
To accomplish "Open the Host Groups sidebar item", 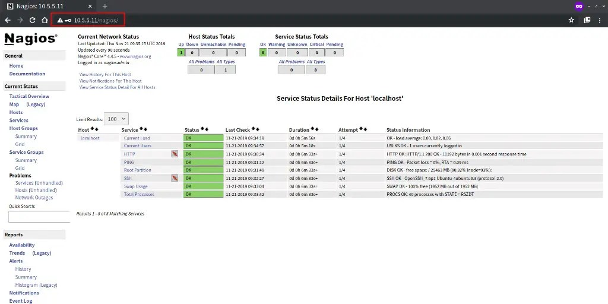I will [24, 128].
